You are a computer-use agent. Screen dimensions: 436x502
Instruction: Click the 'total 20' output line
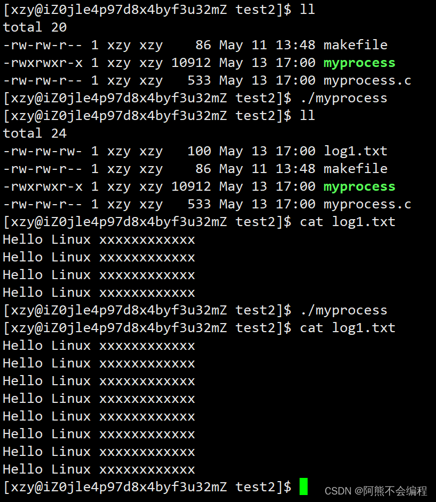click(x=35, y=27)
